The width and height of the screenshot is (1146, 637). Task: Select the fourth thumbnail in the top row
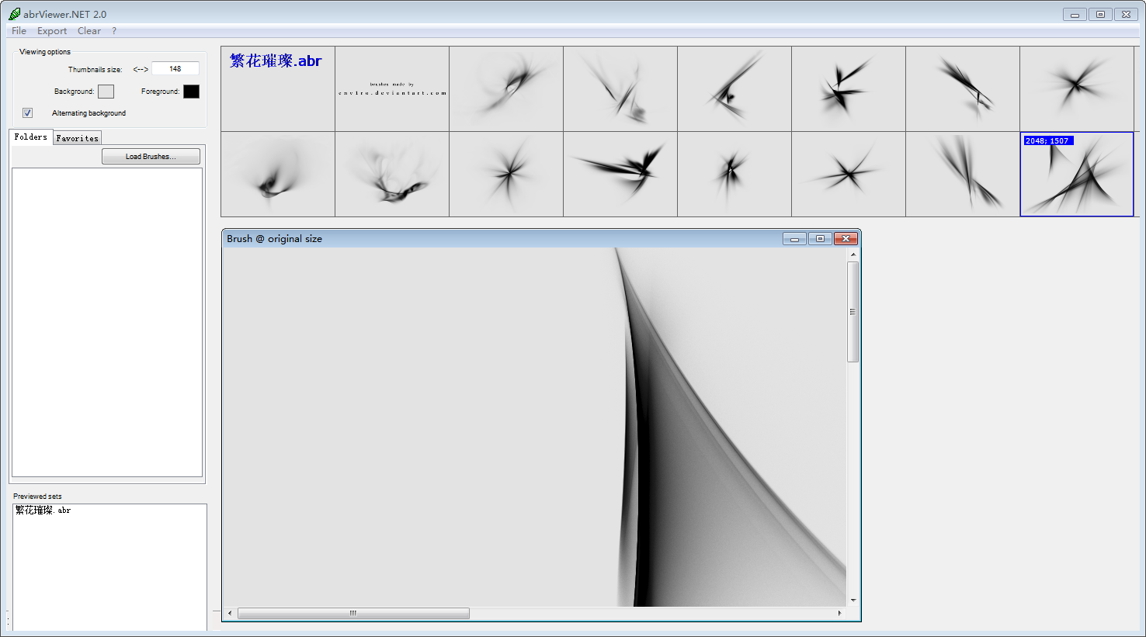620,88
